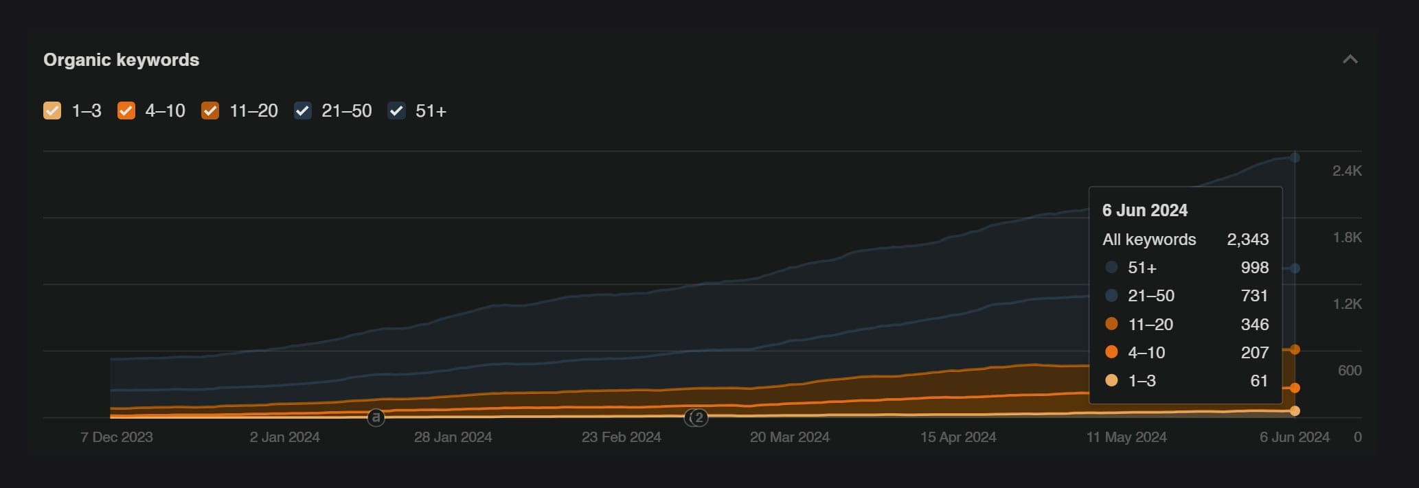The height and width of the screenshot is (488, 1419).
Task: Click the 11–20 color dot in tooltip
Action: tap(1111, 324)
